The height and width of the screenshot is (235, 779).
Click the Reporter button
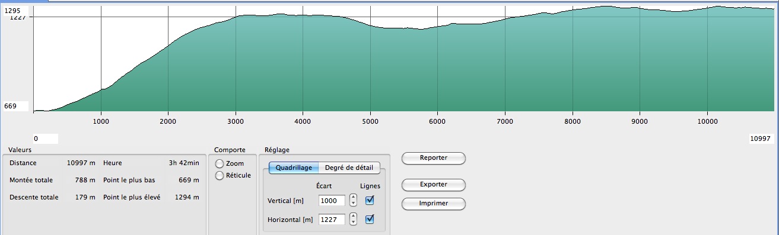(x=434, y=158)
